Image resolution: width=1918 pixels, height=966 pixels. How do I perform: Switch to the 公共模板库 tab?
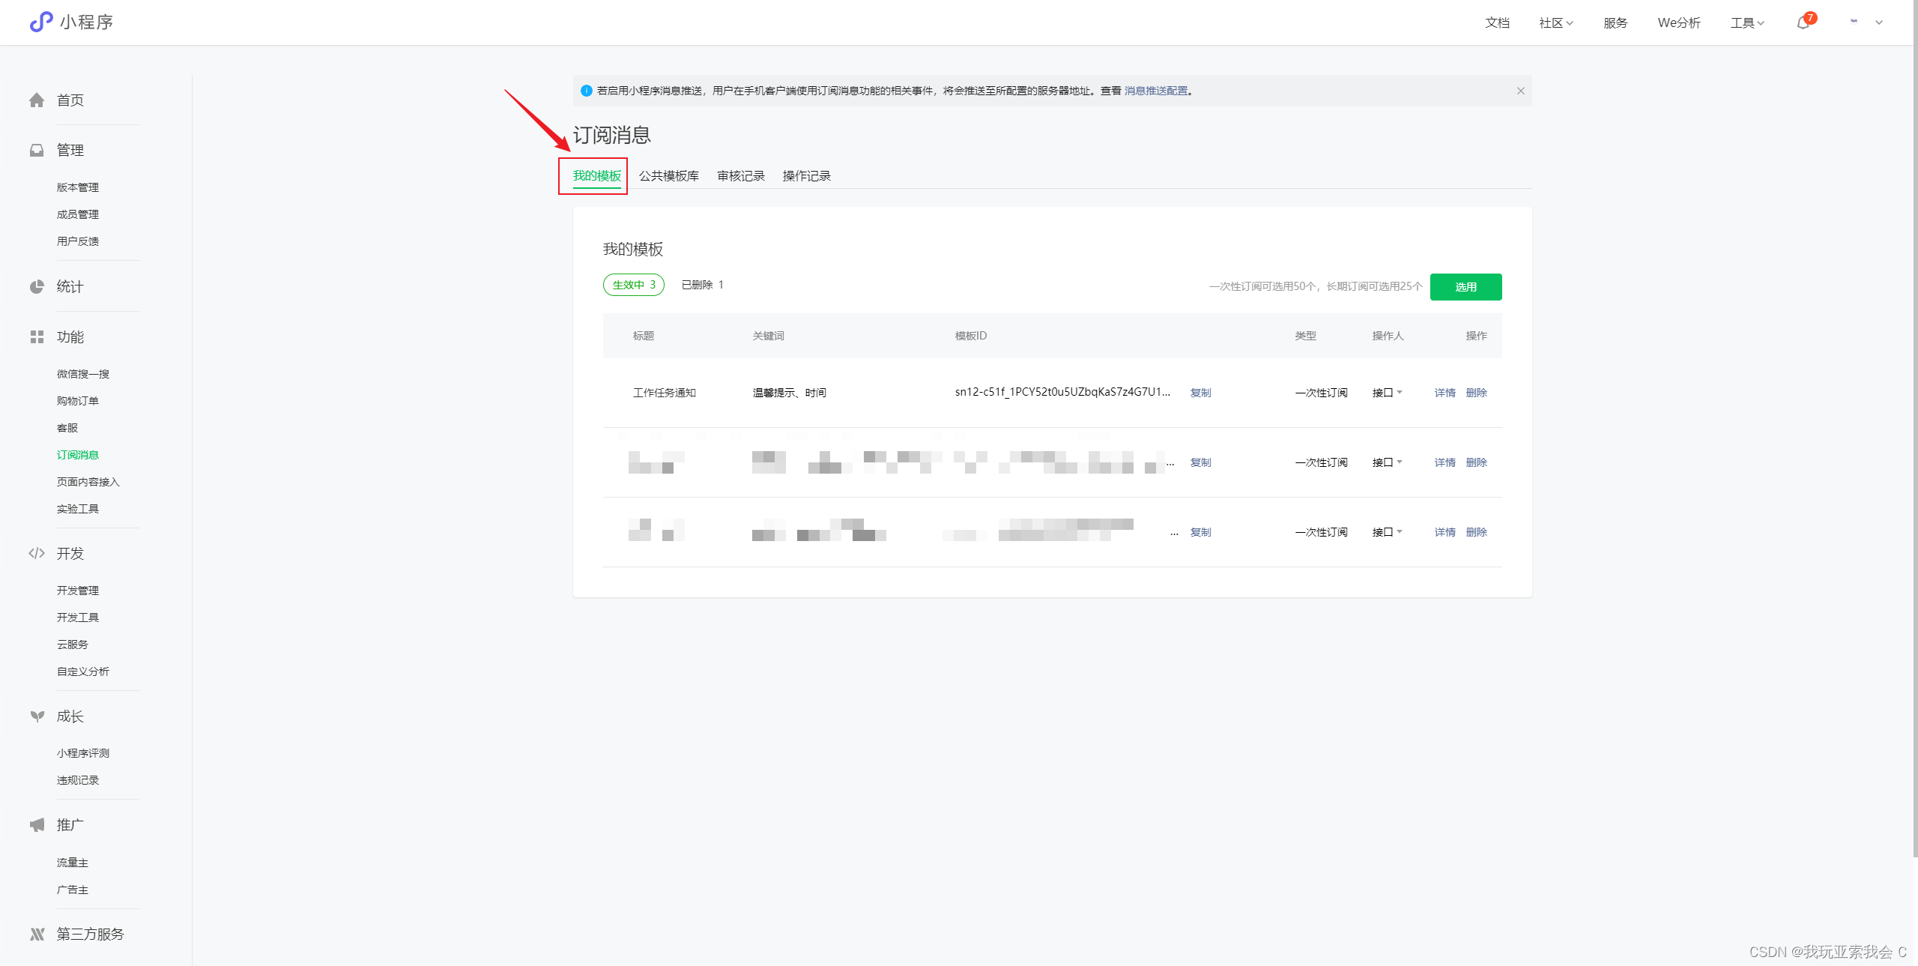(668, 176)
